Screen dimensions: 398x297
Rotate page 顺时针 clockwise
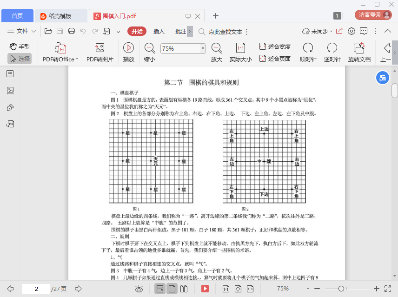[308, 53]
